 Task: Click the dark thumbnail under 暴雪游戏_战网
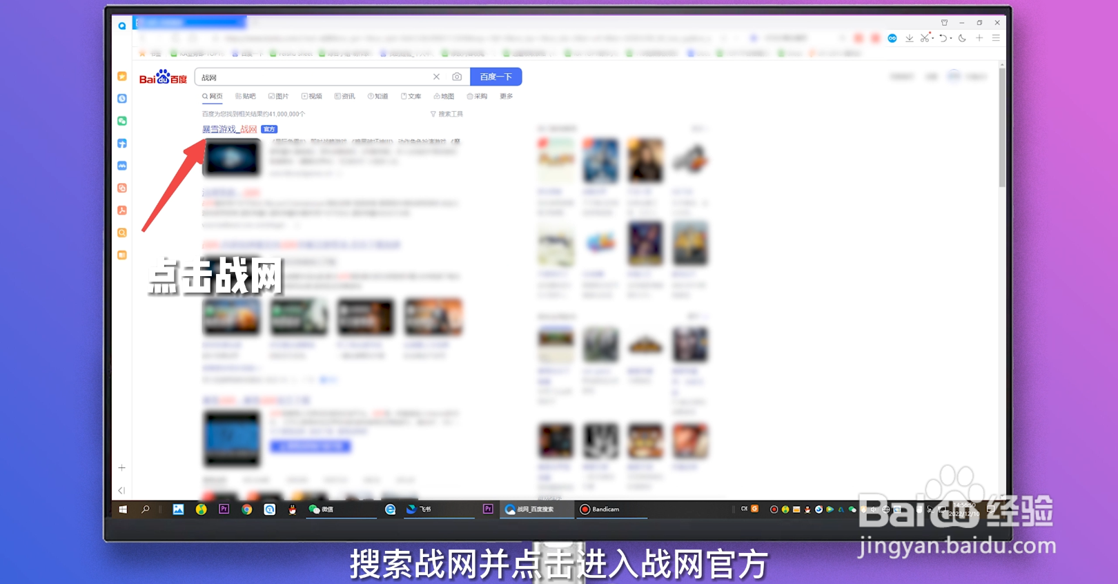(x=232, y=157)
